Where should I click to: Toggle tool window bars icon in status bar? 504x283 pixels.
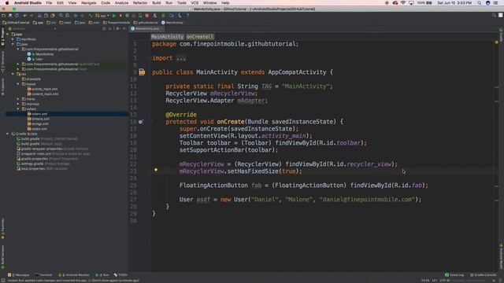pos(2,281)
